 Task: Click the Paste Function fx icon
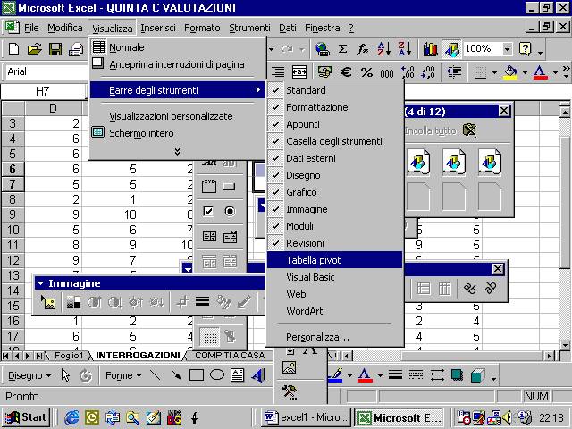(363, 48)
